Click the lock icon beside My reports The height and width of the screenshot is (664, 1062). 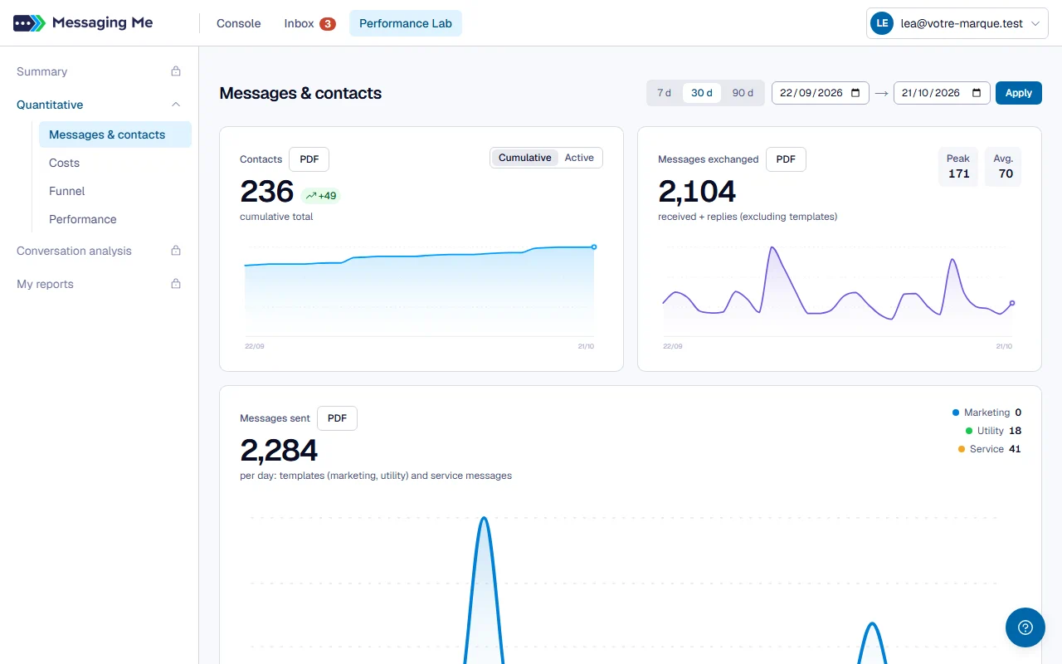pyautogui.click(x=176, y=284)
